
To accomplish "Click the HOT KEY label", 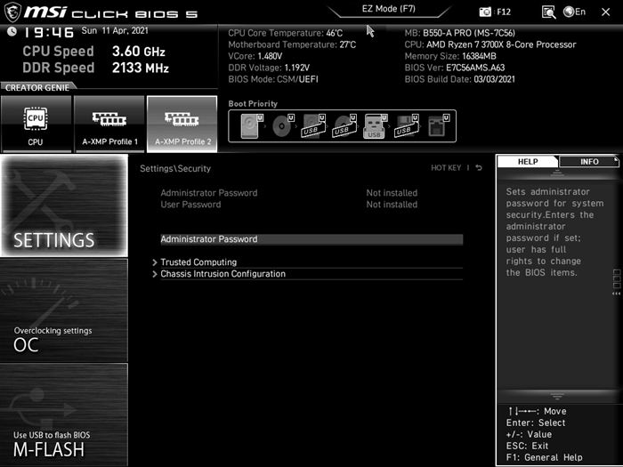I will pyautogui.click(x=446, y=168).
